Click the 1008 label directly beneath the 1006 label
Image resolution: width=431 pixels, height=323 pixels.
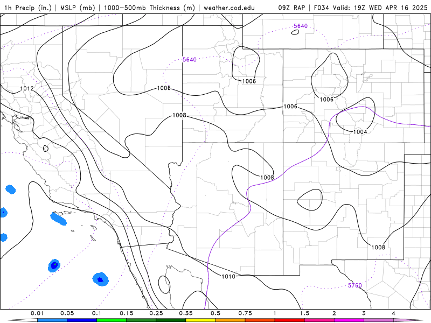[x=179, y=115]
